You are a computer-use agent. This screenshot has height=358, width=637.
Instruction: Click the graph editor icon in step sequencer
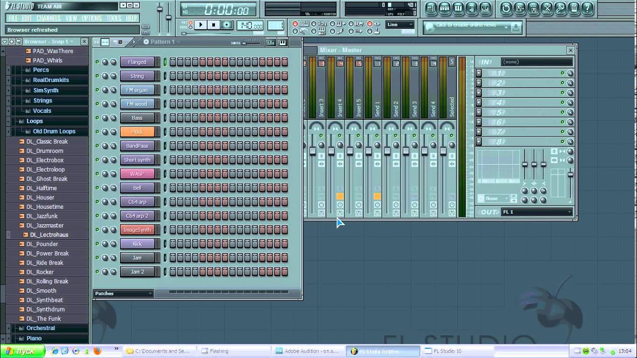point(271,42)
